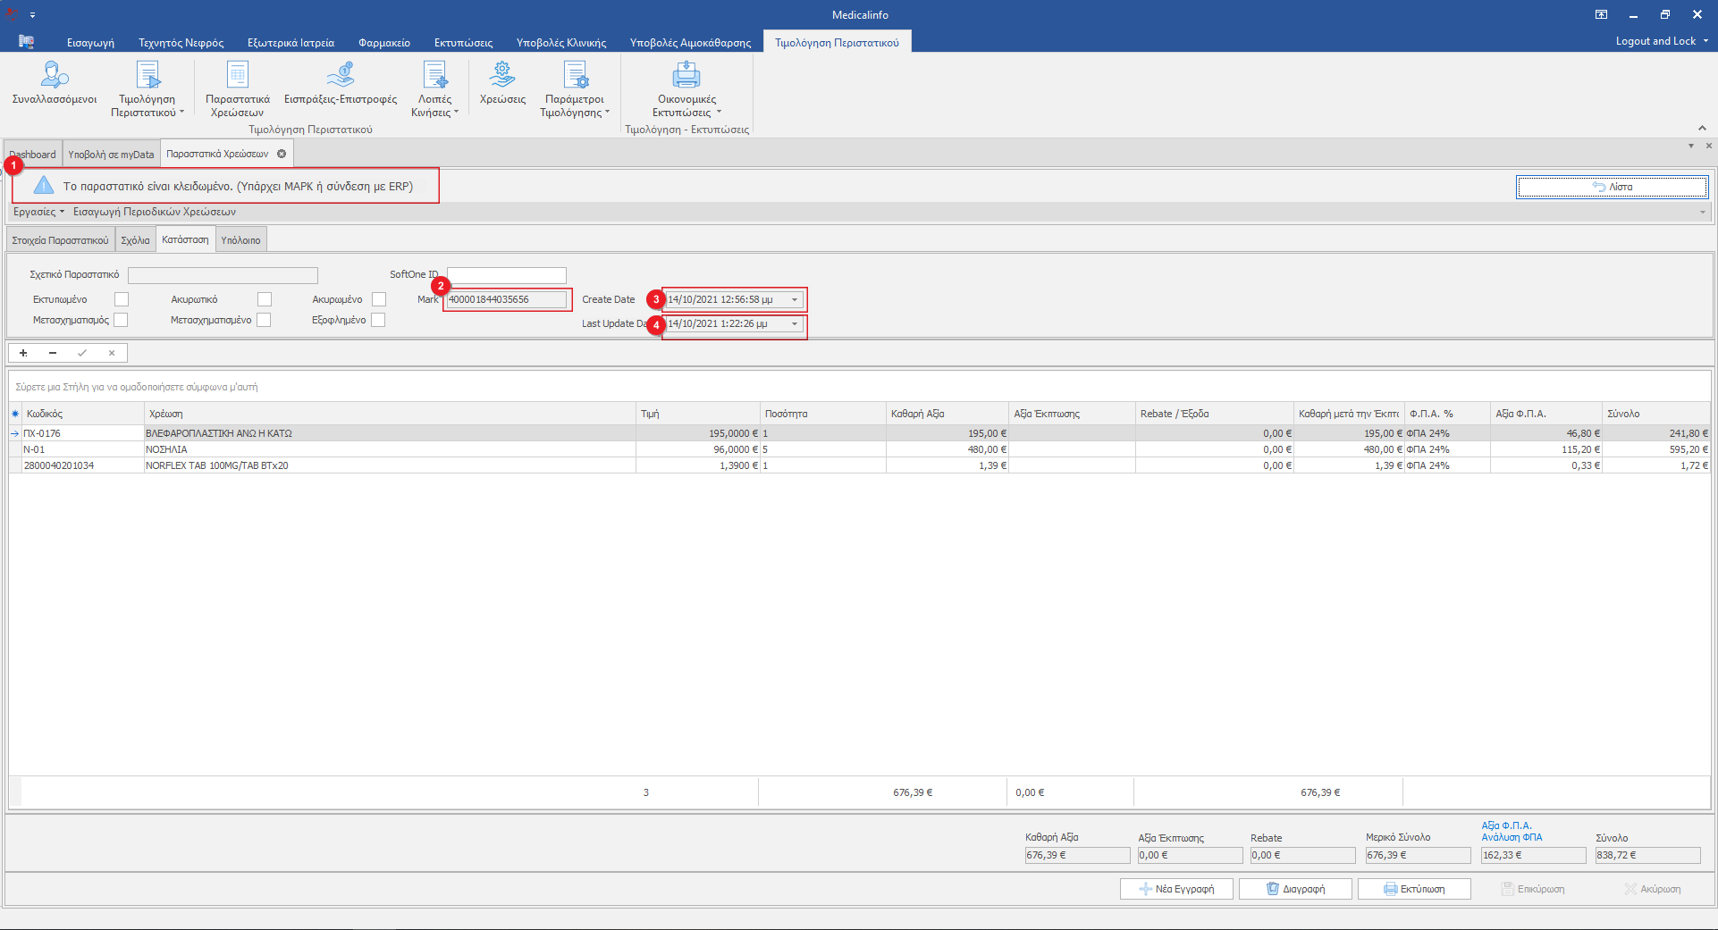Select the Υπόλοιπο tab
This screenshot has height=930, width=1718.
tap(240, 240)
